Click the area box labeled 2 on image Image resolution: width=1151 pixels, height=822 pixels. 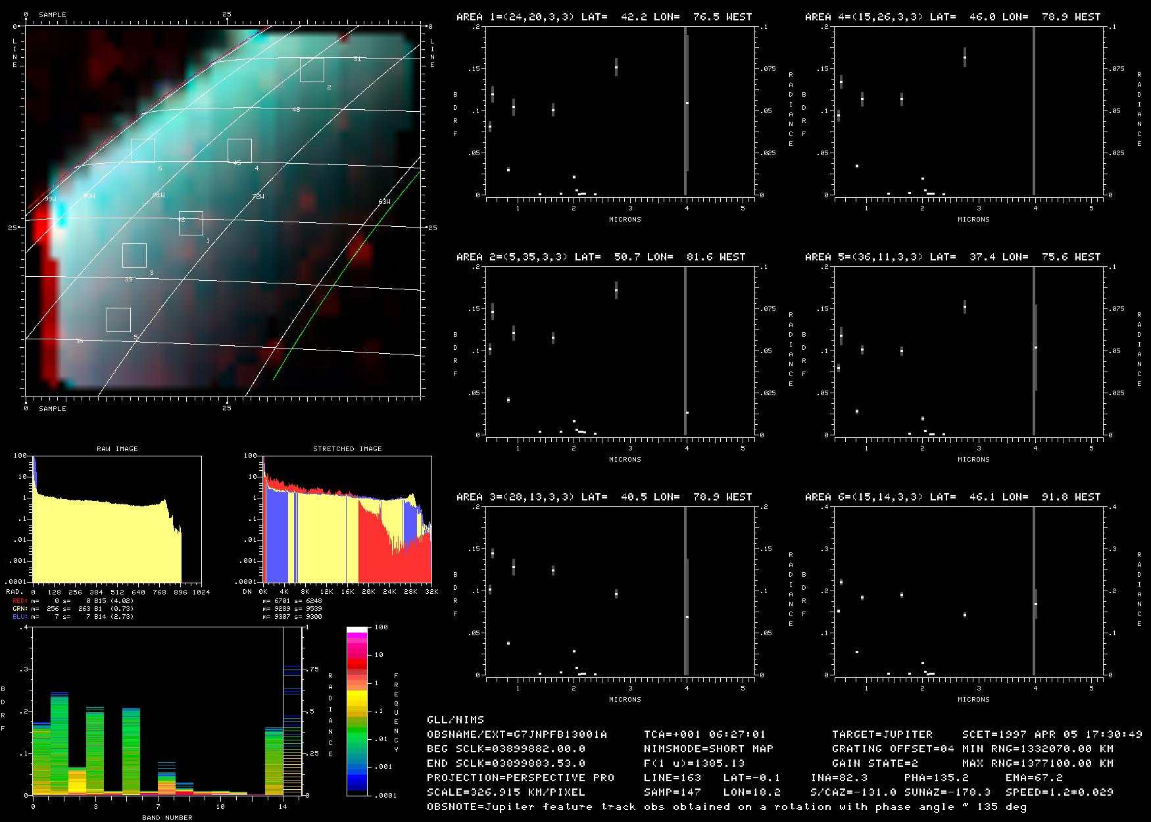[312, 70]
